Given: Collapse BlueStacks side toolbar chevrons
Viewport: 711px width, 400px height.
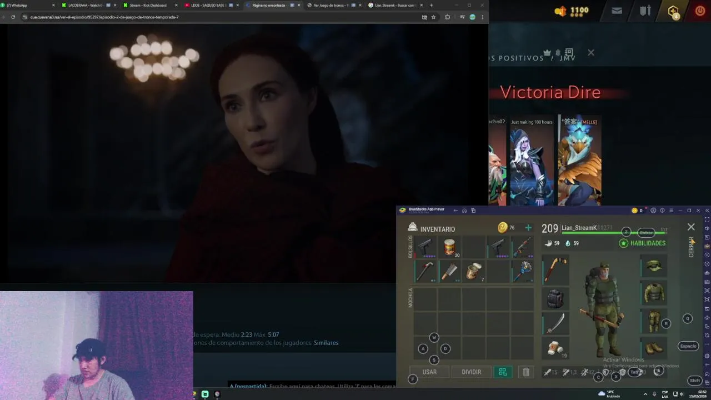Looking at the screenshot, I should (x=707, y=211).
